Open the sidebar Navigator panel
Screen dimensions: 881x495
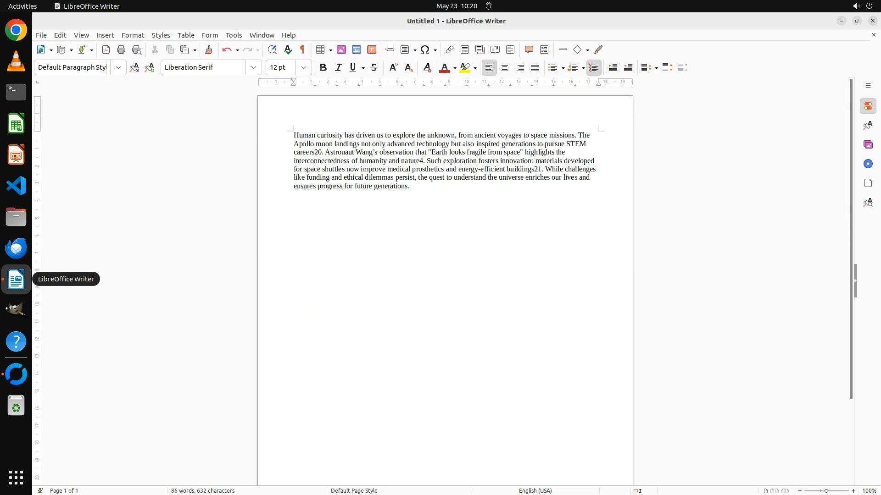(x=868, y=164)
